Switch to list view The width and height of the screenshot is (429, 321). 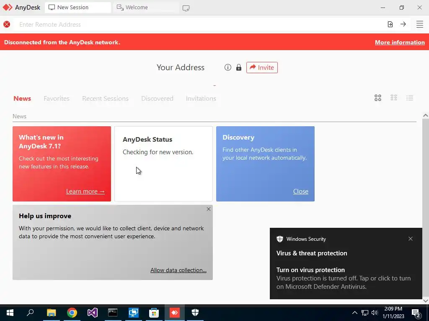pos(410,98)
